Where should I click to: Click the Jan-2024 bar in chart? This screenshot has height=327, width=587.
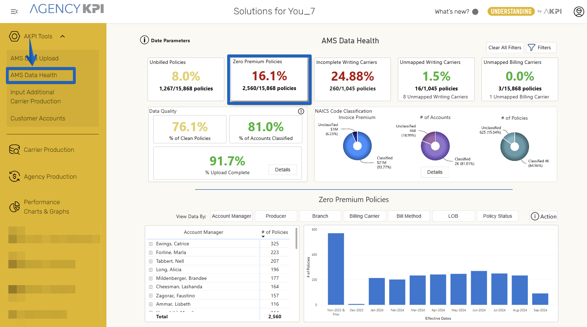point(377,291)
